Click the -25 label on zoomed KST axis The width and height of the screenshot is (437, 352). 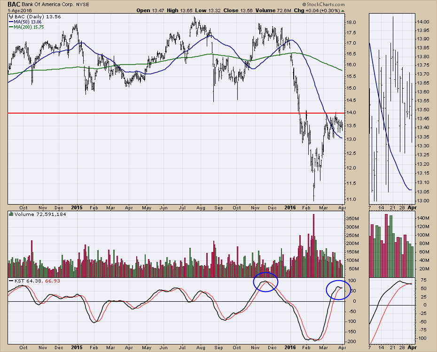tap(423, 314)
